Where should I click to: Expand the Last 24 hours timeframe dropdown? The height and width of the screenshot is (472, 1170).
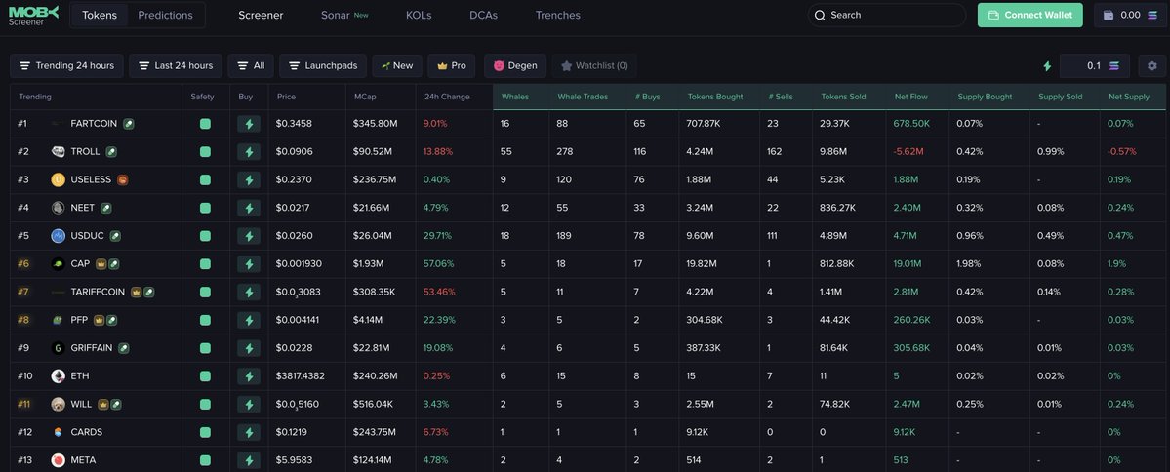click(175, 66)
